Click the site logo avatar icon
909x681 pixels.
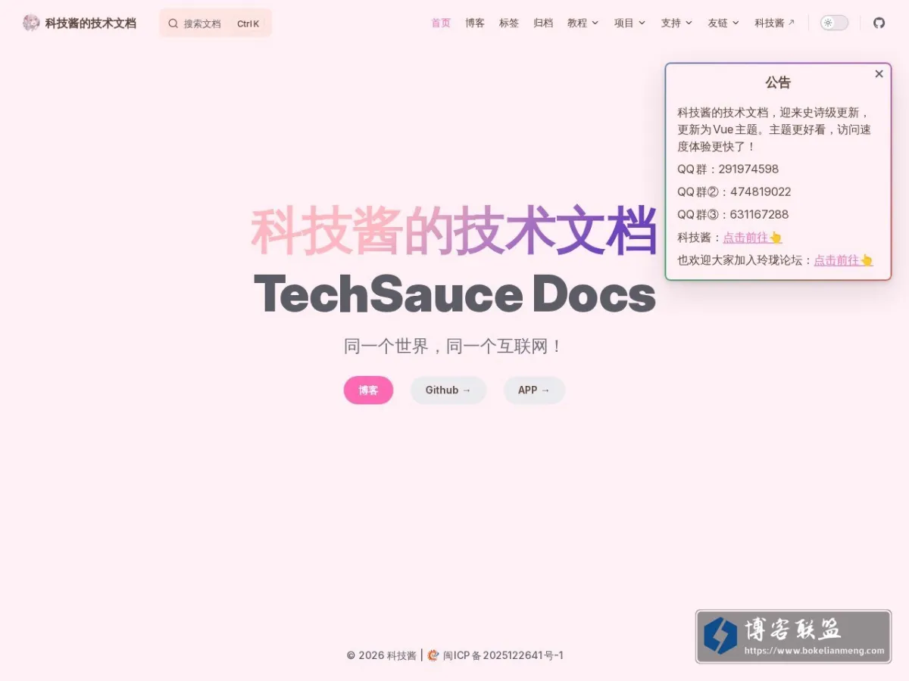click(31, 23)
